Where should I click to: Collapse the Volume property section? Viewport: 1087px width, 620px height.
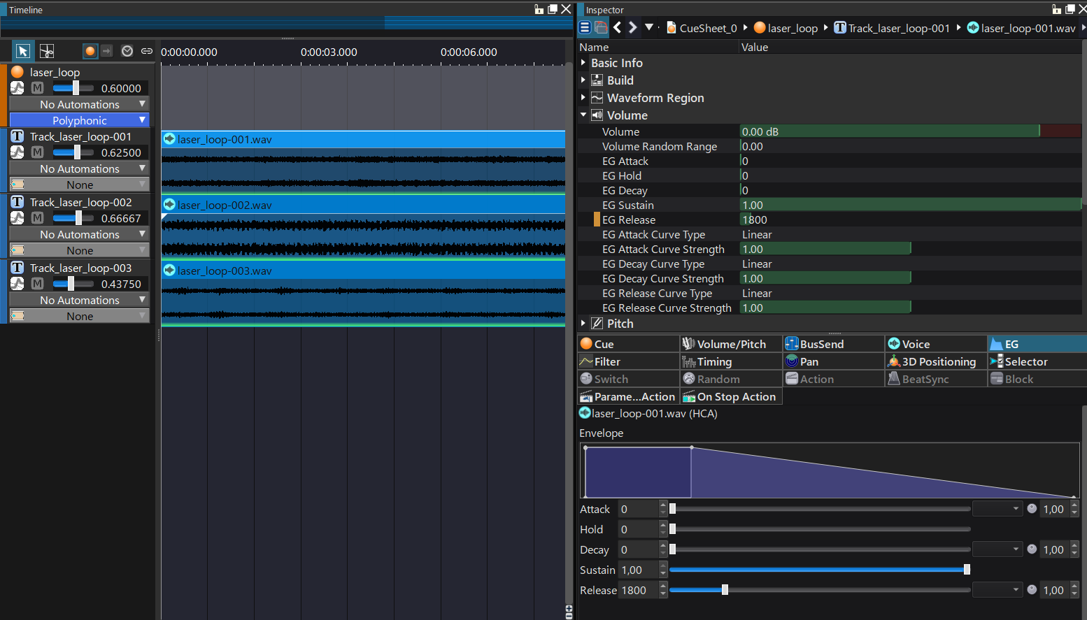pyautogui.click(x=583, y=115)
